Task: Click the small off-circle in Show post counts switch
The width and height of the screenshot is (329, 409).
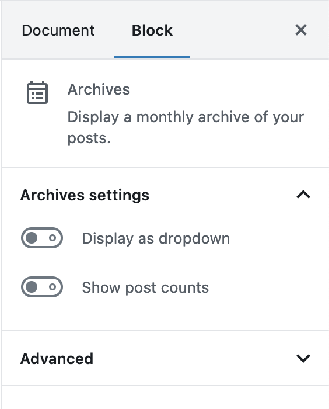Action: click(52, 287)
